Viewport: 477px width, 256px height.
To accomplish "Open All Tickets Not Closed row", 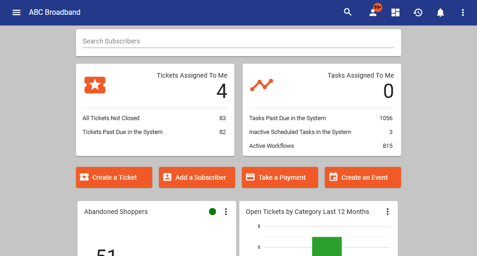I will [x=155, y=118].
